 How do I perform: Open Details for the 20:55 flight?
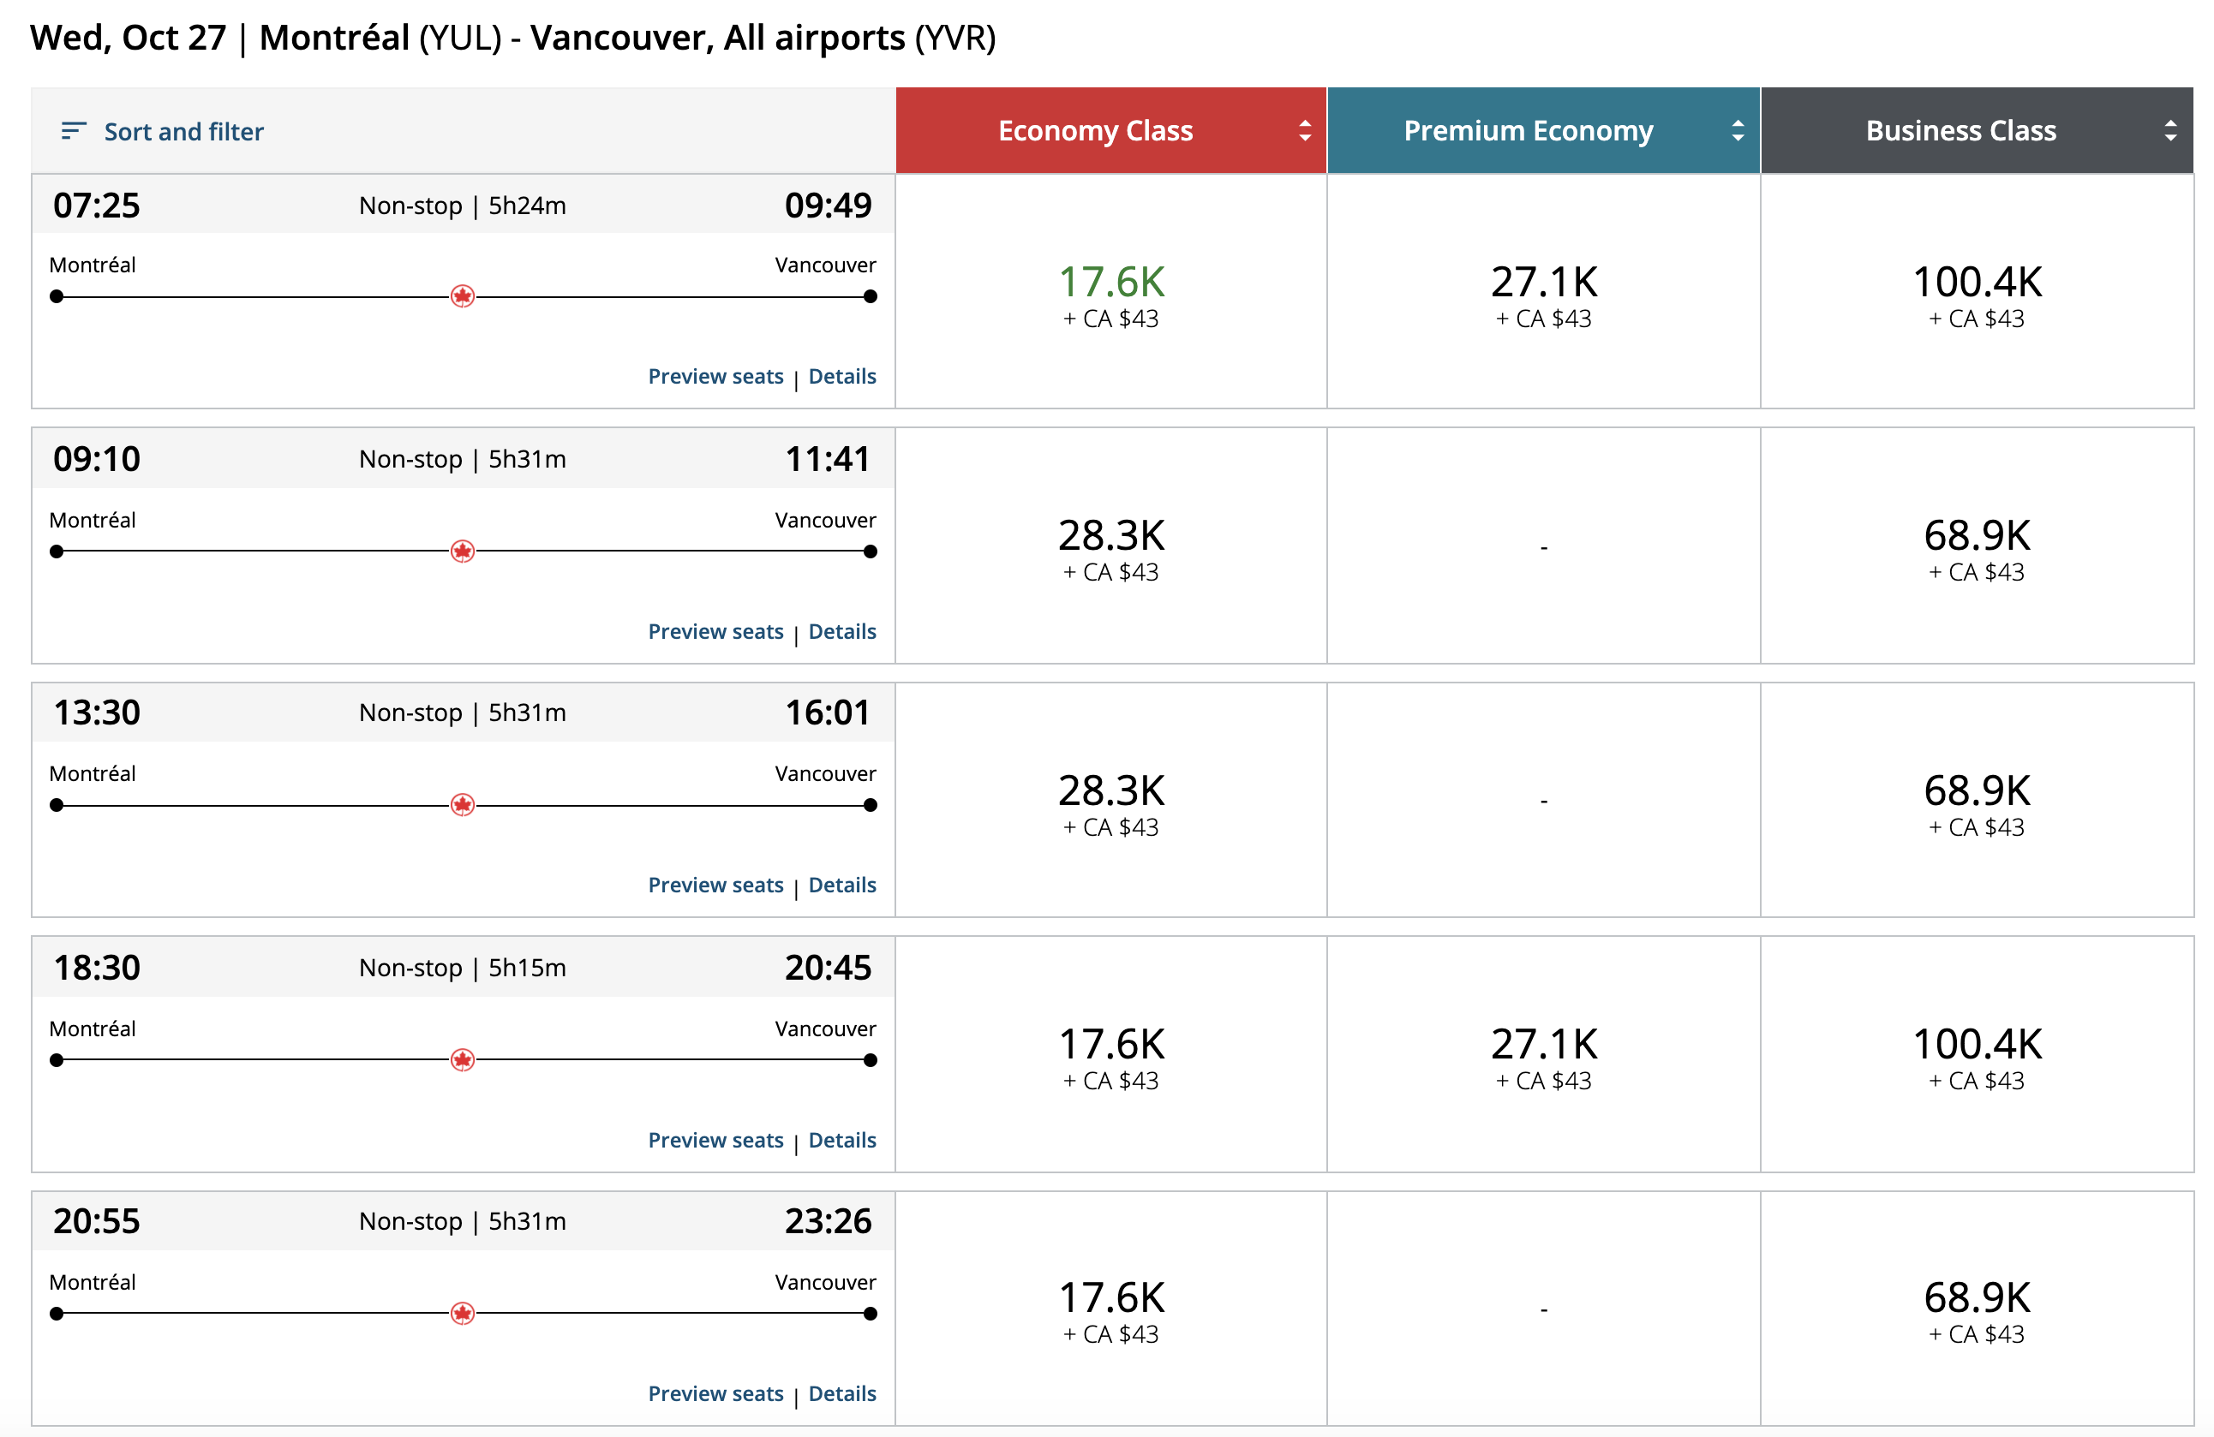[842, 1393]
